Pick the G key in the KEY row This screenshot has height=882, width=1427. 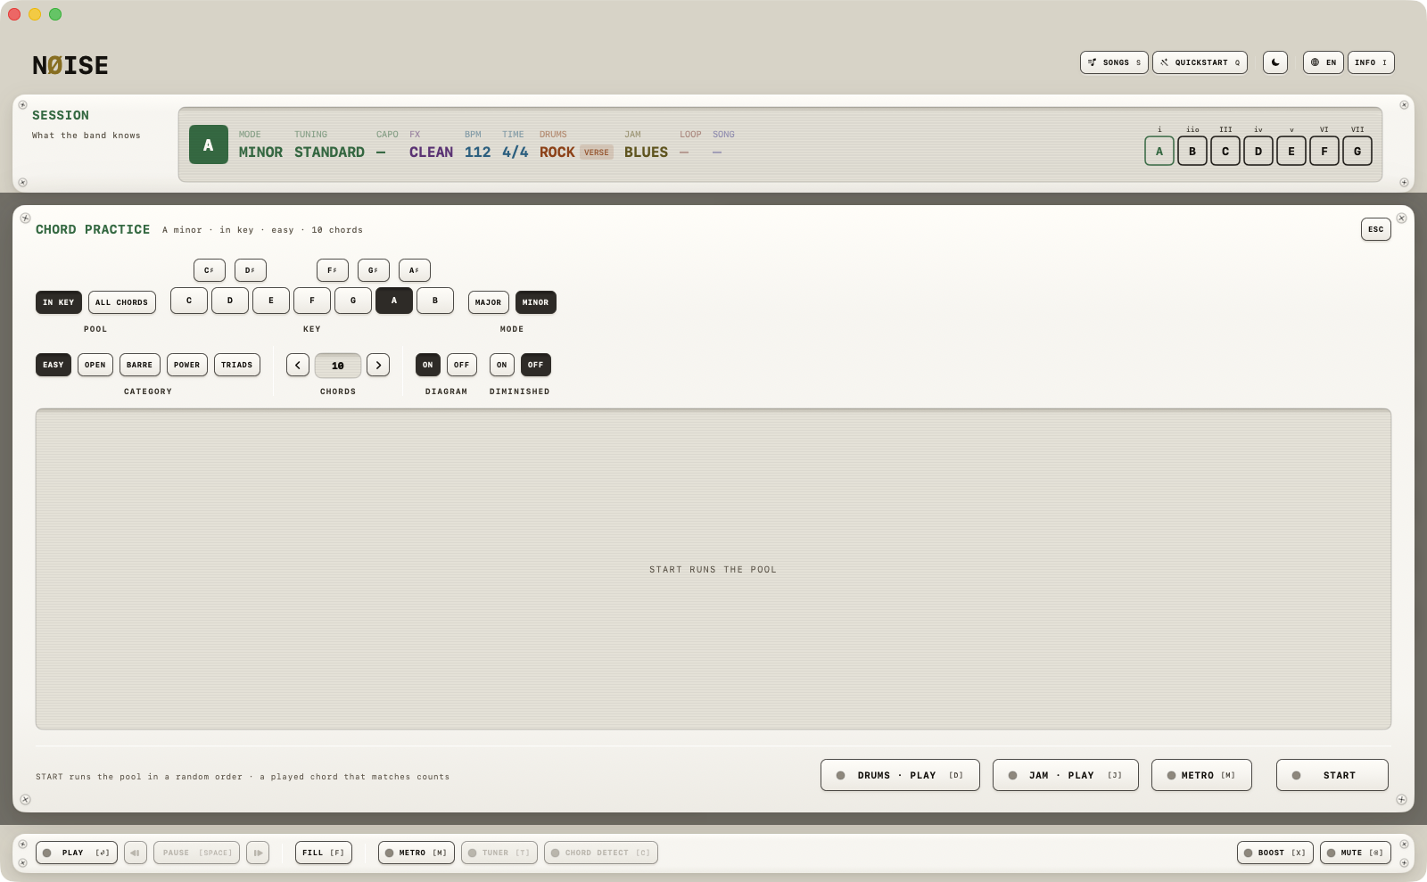(353, 301)
